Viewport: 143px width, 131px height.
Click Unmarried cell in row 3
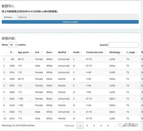(x=64, y=72)
